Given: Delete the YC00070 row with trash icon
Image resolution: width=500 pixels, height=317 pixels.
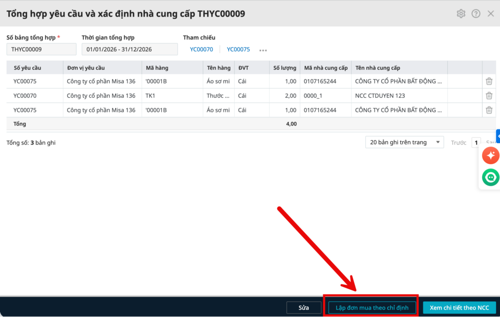Looking at the screenshot, I should coord(489,95).
